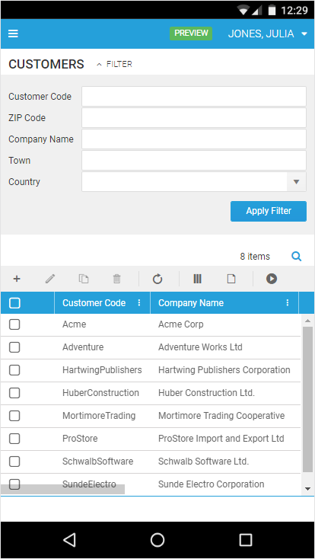Click the horizontal scrollbar thumb
Viewport: 315px width, 559px height.
point(62,489)
